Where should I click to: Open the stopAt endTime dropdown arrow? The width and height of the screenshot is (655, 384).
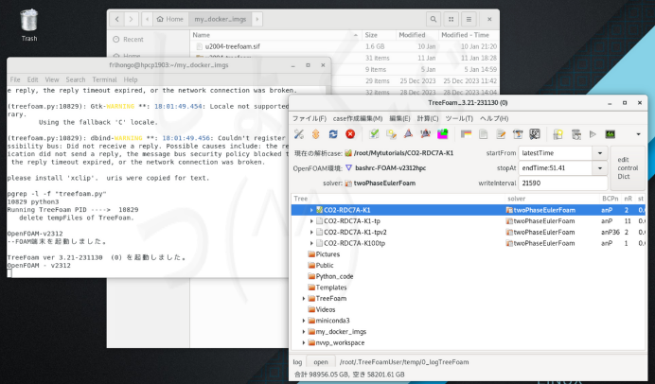(600, 168)
